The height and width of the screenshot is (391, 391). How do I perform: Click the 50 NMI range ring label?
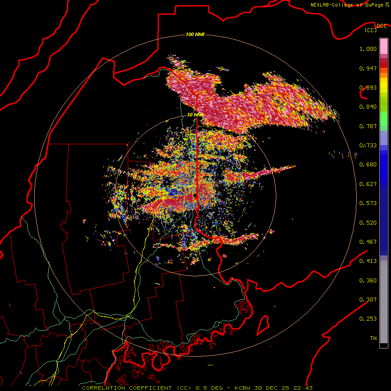[195, 115]
